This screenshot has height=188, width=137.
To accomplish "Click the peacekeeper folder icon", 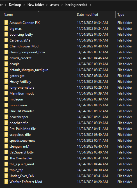I will 6,117.
